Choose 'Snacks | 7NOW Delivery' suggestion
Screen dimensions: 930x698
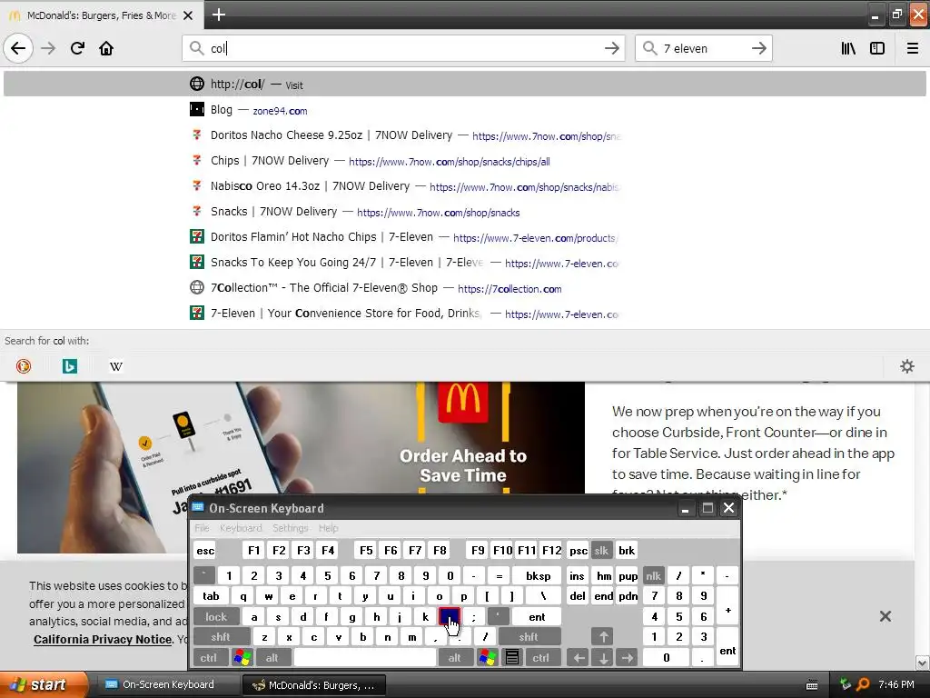(x=465, y=212)
